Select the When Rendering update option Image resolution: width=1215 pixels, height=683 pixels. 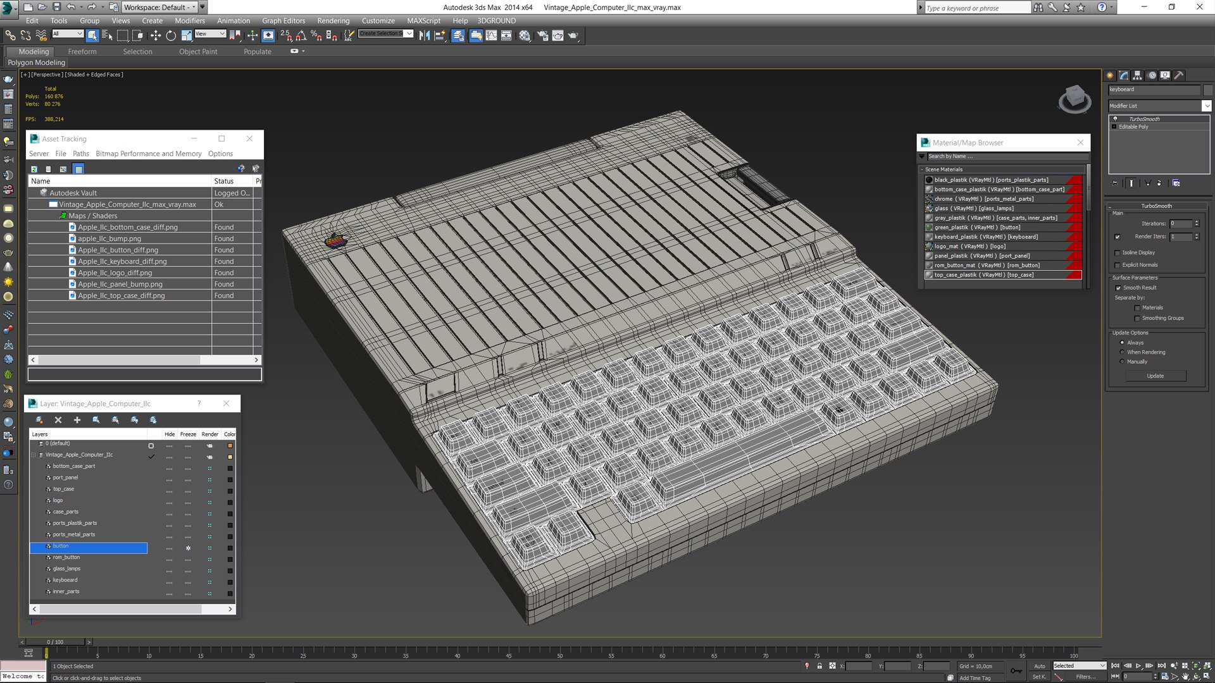click(x=1122, y=352)
